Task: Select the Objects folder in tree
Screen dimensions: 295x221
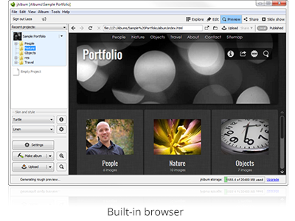Action: (x=30, y=53)
